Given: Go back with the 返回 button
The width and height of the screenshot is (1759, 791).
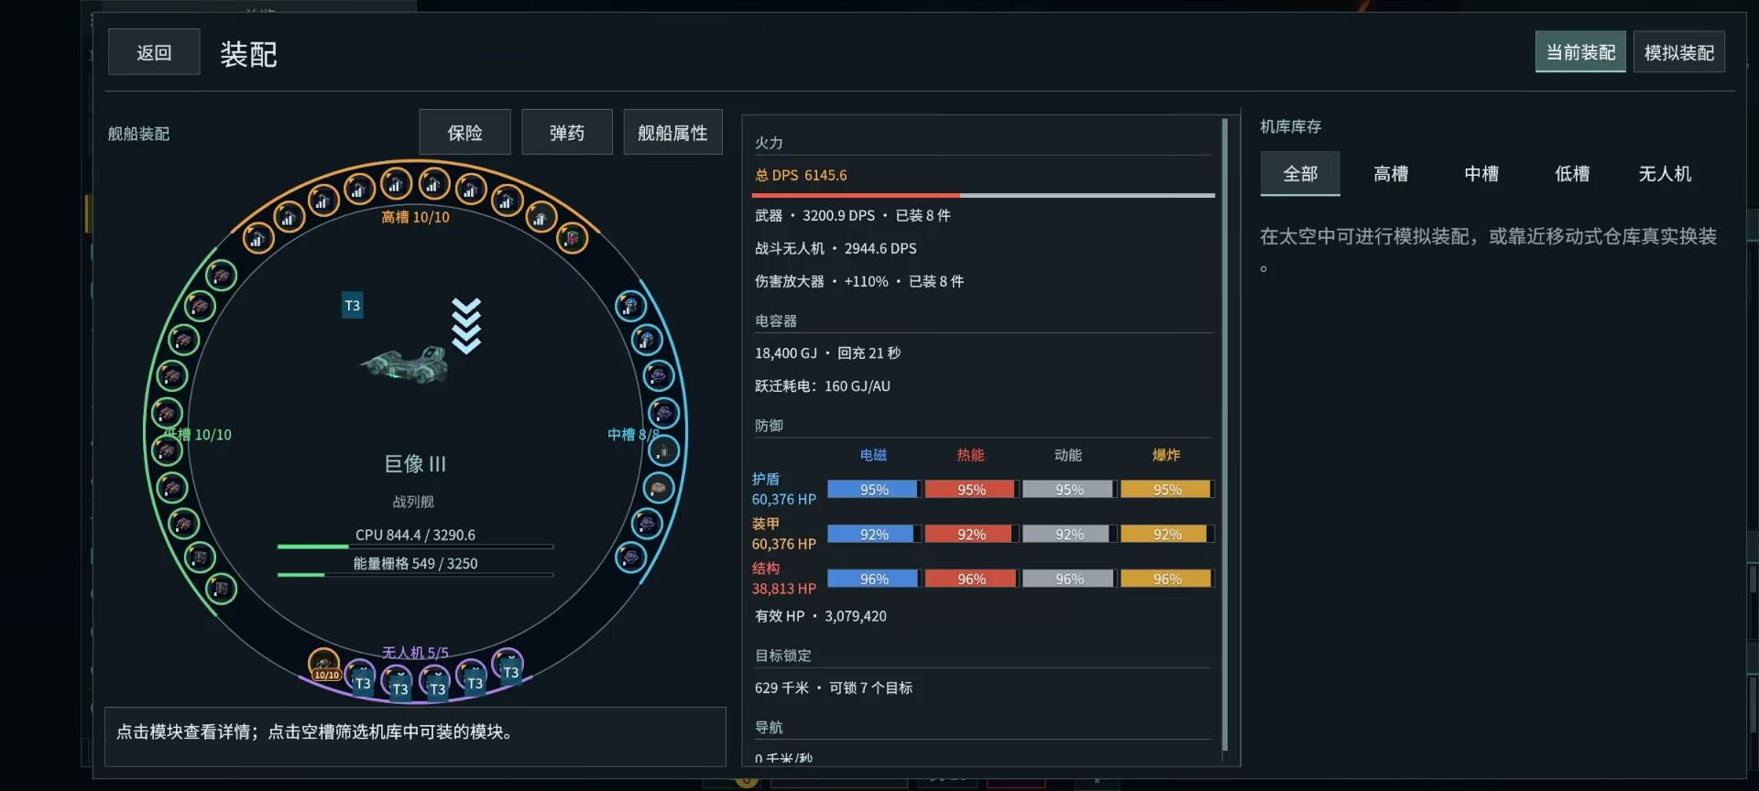Looking at the screenshot, I should click(154, 52).
